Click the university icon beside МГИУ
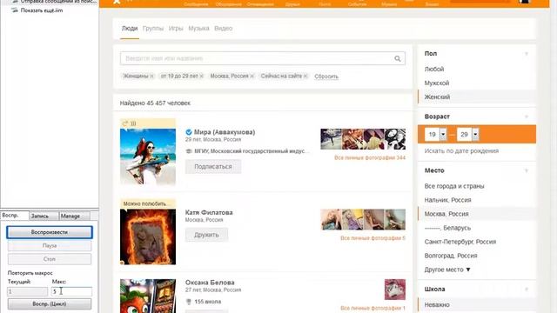Image resolution: width=557 pixels, height=313 pixels. [189, 151]
